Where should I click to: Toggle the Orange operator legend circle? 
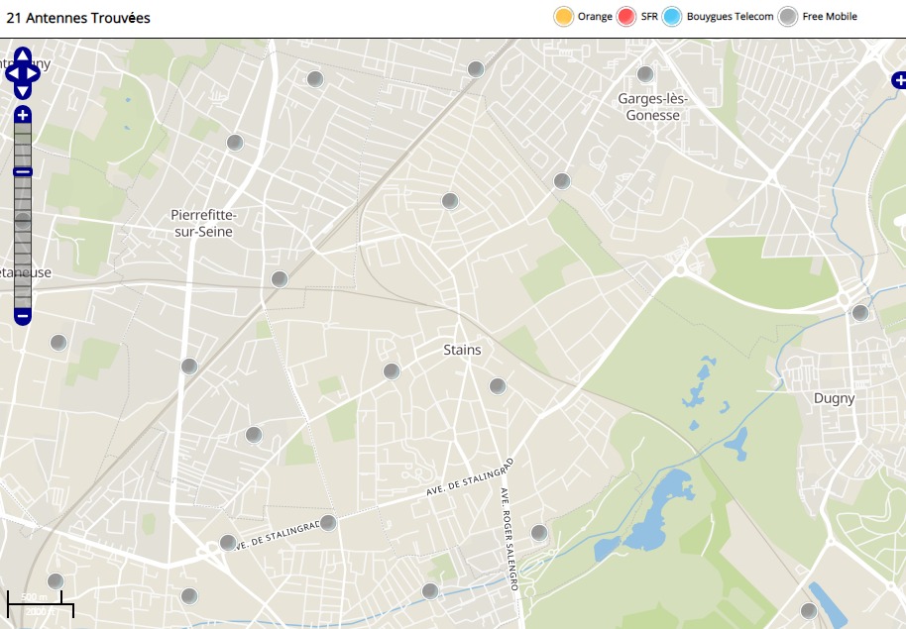pos(563,17)
